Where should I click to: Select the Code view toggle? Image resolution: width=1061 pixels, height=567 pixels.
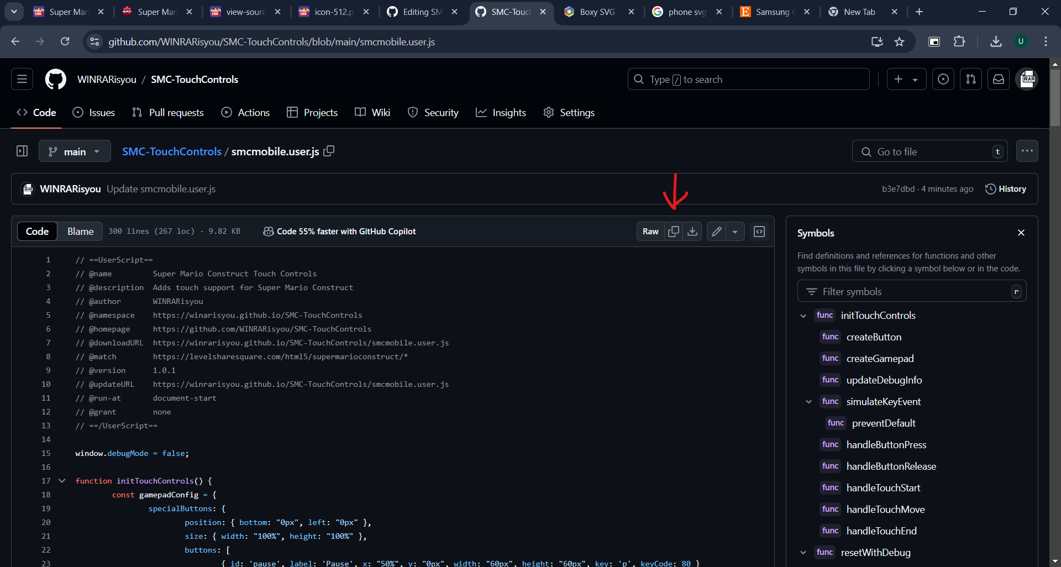(37, 232)
